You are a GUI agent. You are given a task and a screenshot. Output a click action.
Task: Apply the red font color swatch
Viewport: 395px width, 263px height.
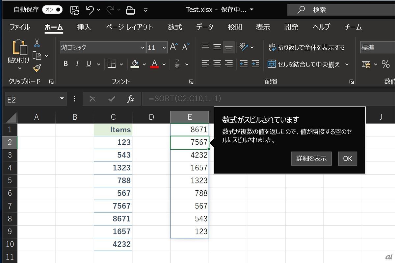(154, 64)
